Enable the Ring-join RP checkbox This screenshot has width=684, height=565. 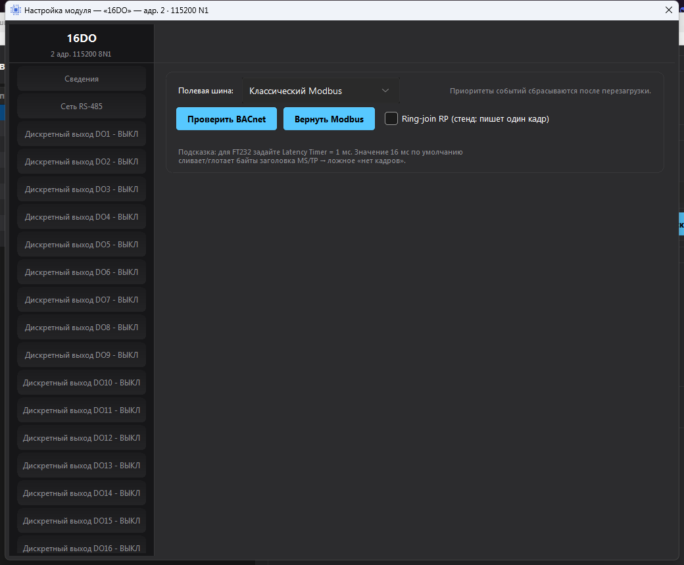(x=391, y=118)
